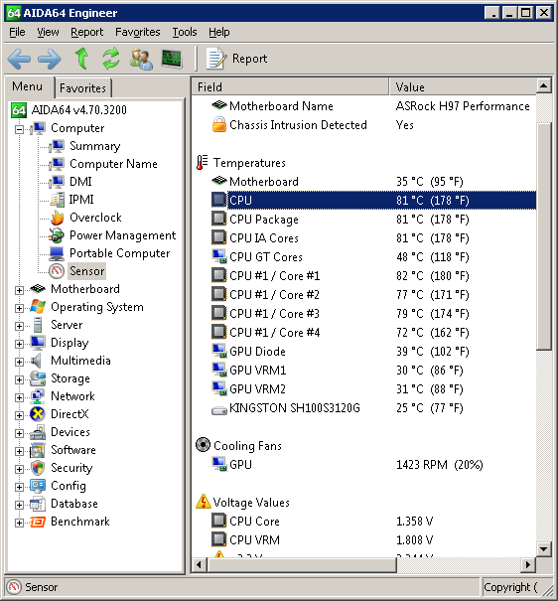Viewport: 558px width, 601px height.
Task: Open the Help menu
Action: coord(219,32)
